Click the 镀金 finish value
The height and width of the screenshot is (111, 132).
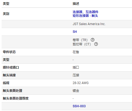(x=76, y=91)
